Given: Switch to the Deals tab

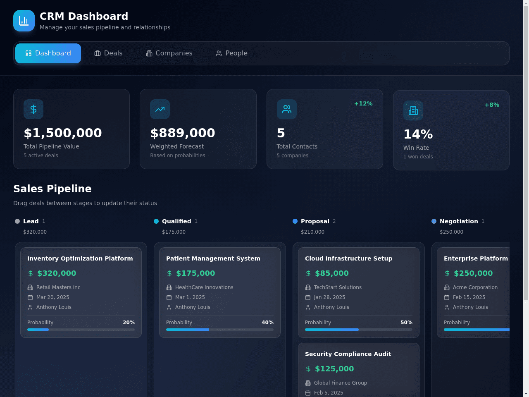Looking at the screenshot, I should pyautogui.click(x=108, y=53).
